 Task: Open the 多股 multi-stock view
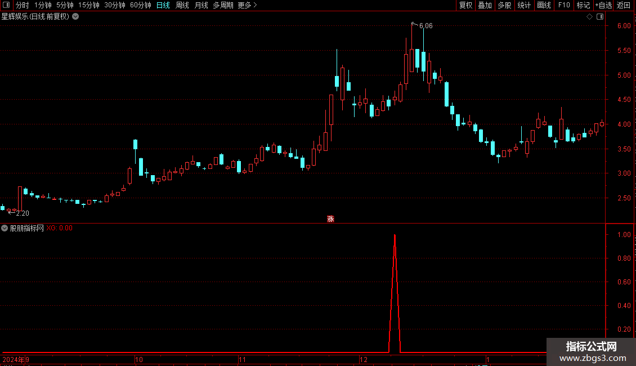(504, 5)
